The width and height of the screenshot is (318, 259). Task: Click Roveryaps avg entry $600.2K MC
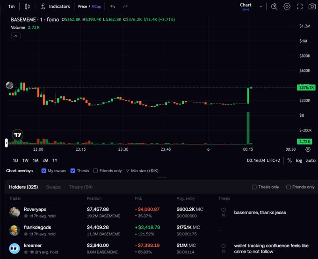(190, 209)
